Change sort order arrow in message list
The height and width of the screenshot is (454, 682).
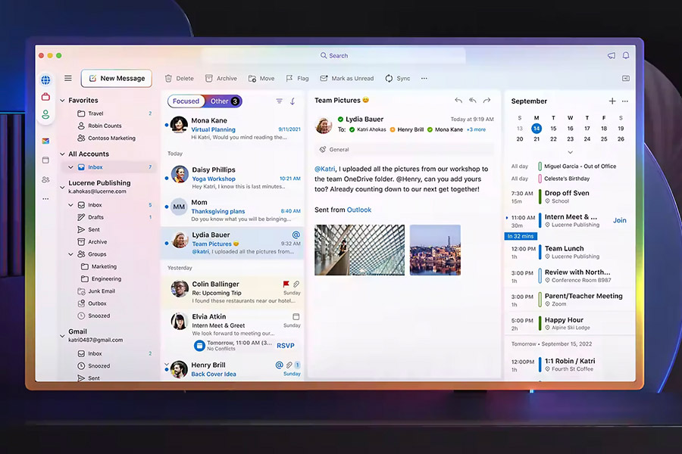pos(293,101)
